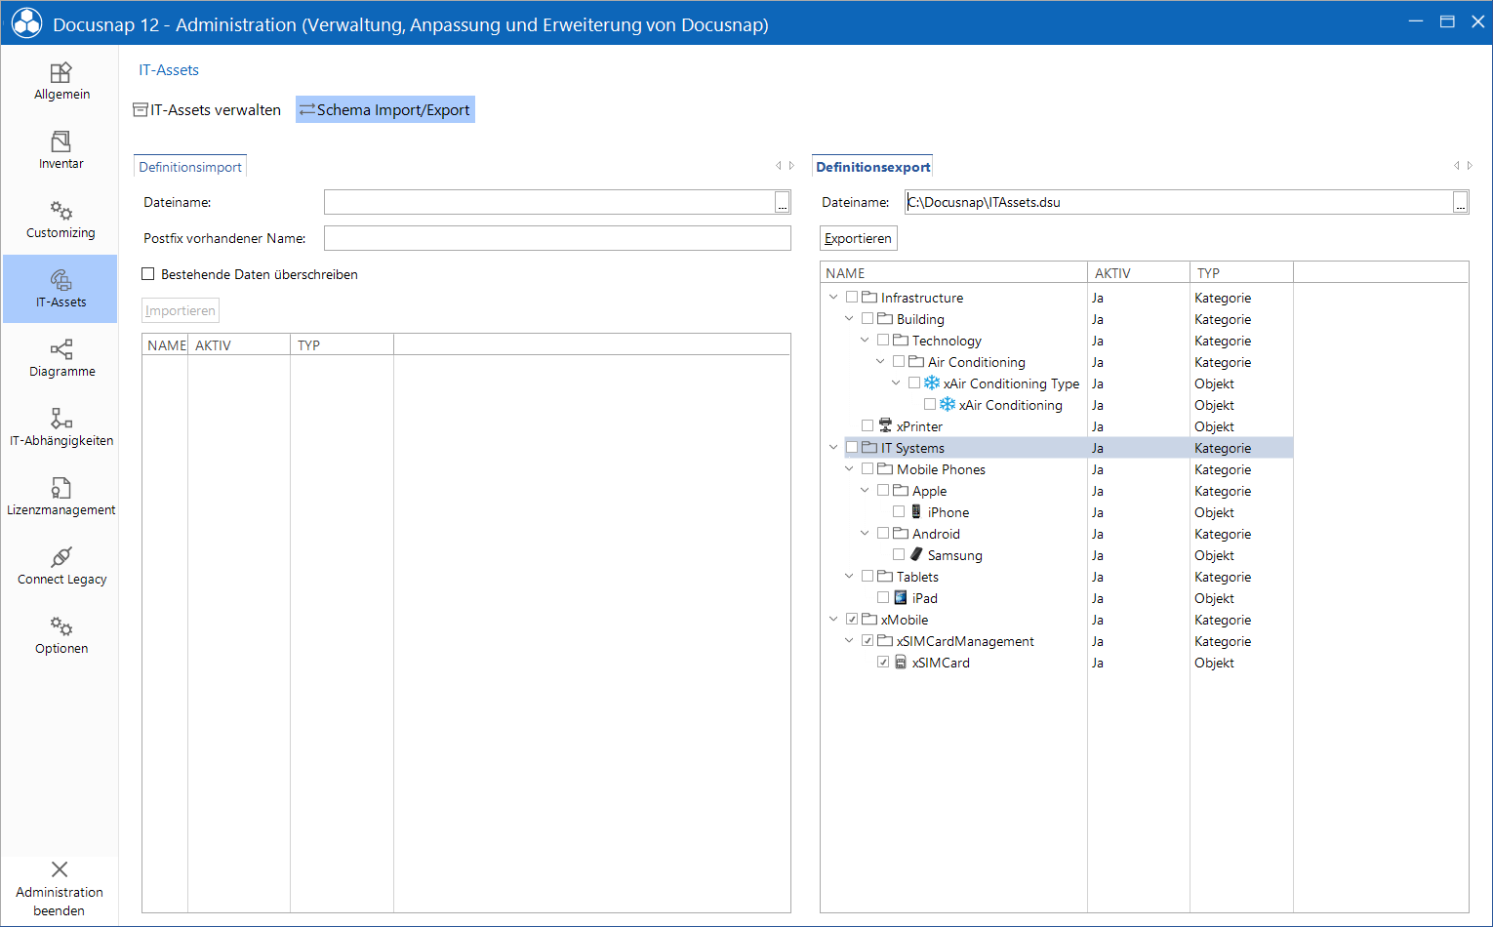Open the Allgemein section icon
Image resolution: width=1493 pixels, height=927 pixels.
pyautogui.click(x=61, y=73)
